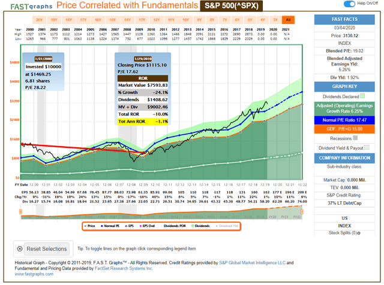Click the GDF P/E=G 15.00 key
384x285 pixels.
(344, 129)
